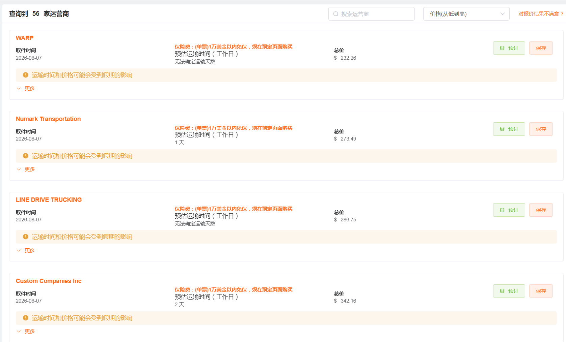
Task: Open the LINE DRIVE TRUCKING carrier name
Action: tap(49, 200)
